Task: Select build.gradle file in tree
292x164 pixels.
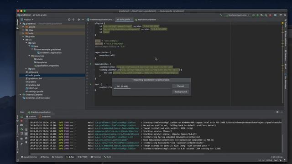Action: click(x=33, y=75)
